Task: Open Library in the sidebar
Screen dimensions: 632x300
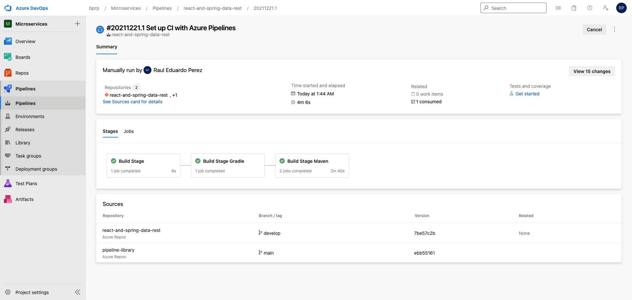Action: pos(43,143)
